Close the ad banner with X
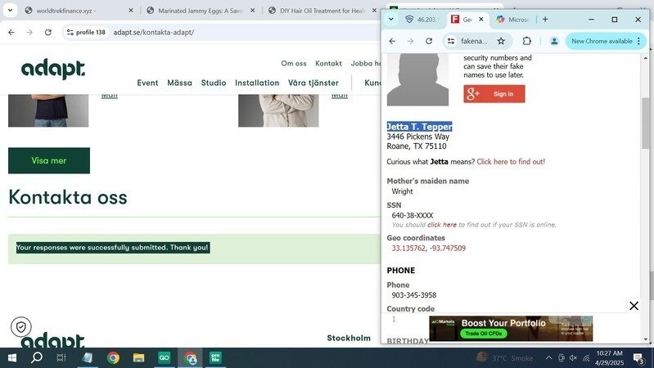 pos(634,306)
